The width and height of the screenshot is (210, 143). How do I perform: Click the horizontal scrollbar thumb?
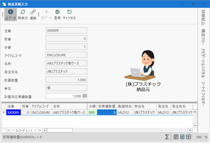point(60,130)
